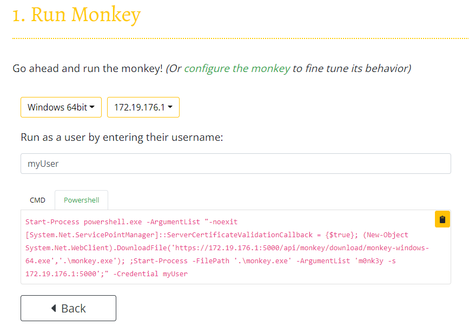
Task: Switch to the CMD tab
Action: (37, 200)
